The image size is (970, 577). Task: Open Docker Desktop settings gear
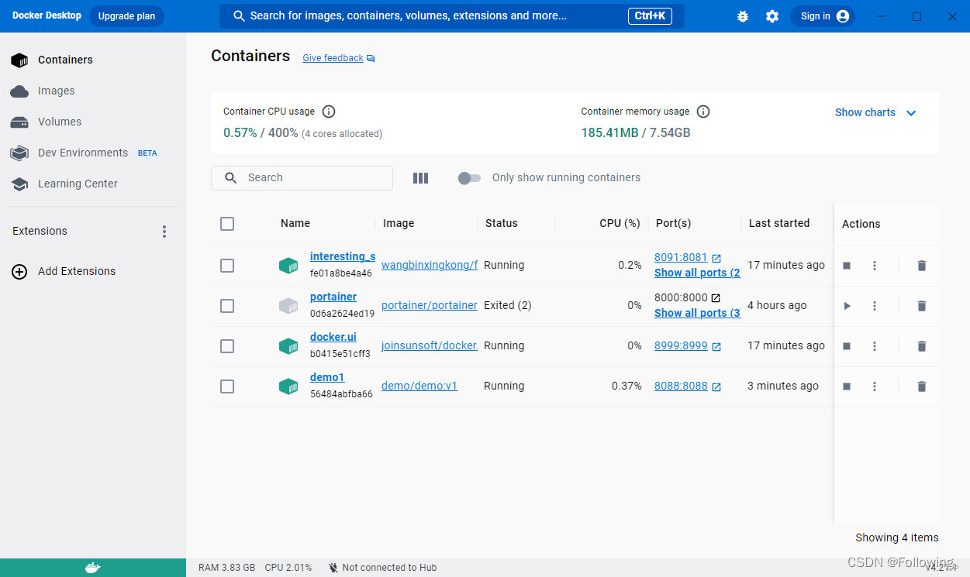click(772, 16)
